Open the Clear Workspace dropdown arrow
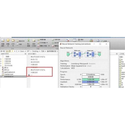 (x=49, y=46)
